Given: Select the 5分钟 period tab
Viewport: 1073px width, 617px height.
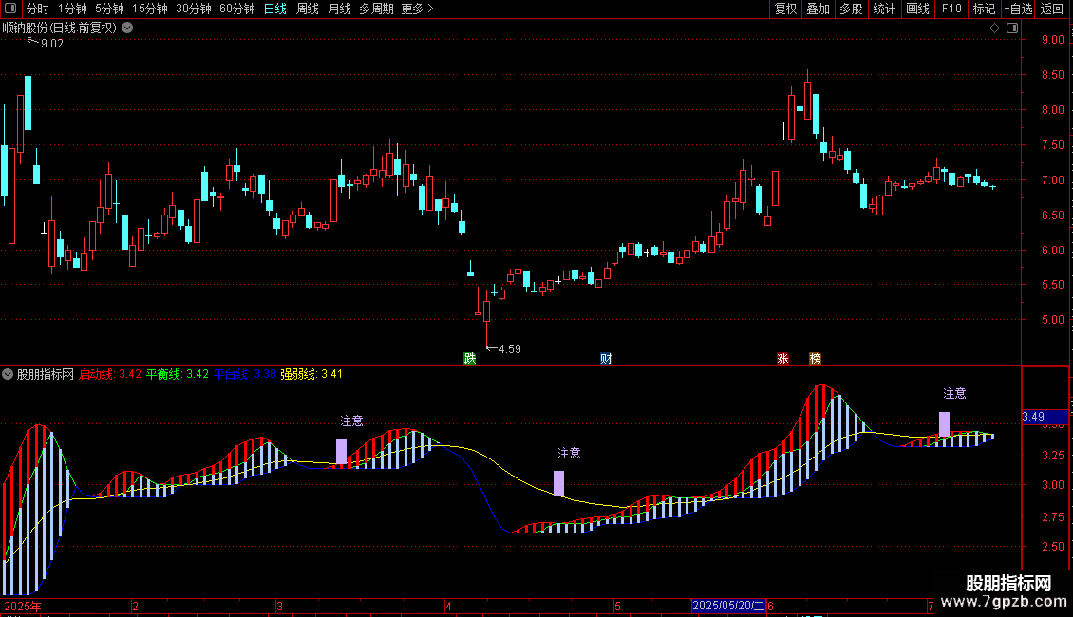Looking at the screenshot, I should click(109, 9).
